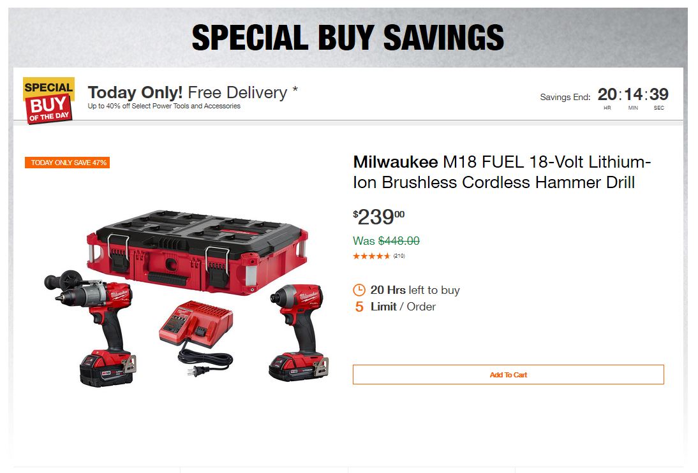Open the Milwaukee M18 FUEL product title
Screen dimensions: 698x473
coord(502,172)
